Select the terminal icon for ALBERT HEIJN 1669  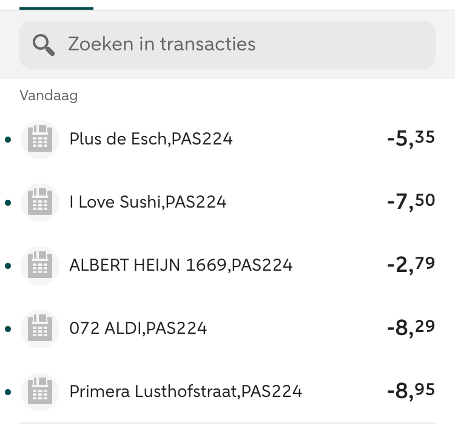[40, 265]
